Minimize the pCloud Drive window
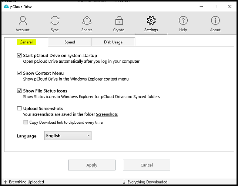 point(201,7)
